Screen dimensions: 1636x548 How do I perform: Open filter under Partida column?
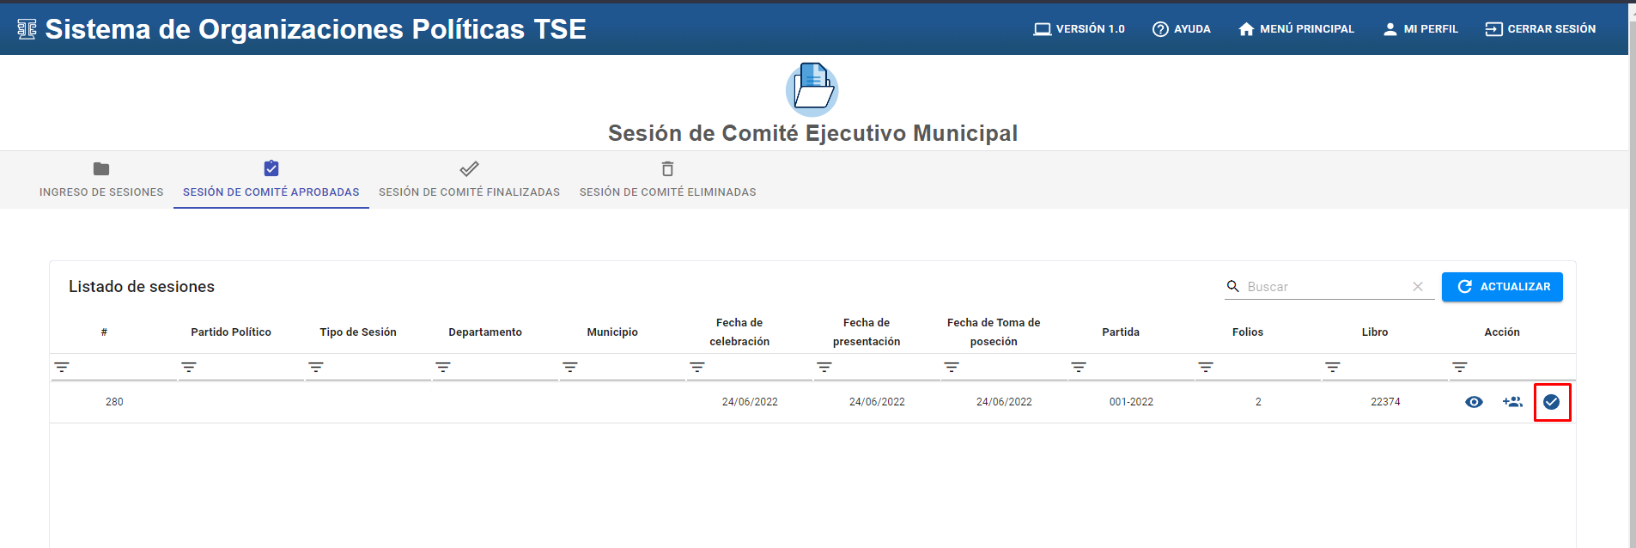tap(1079, 368)
